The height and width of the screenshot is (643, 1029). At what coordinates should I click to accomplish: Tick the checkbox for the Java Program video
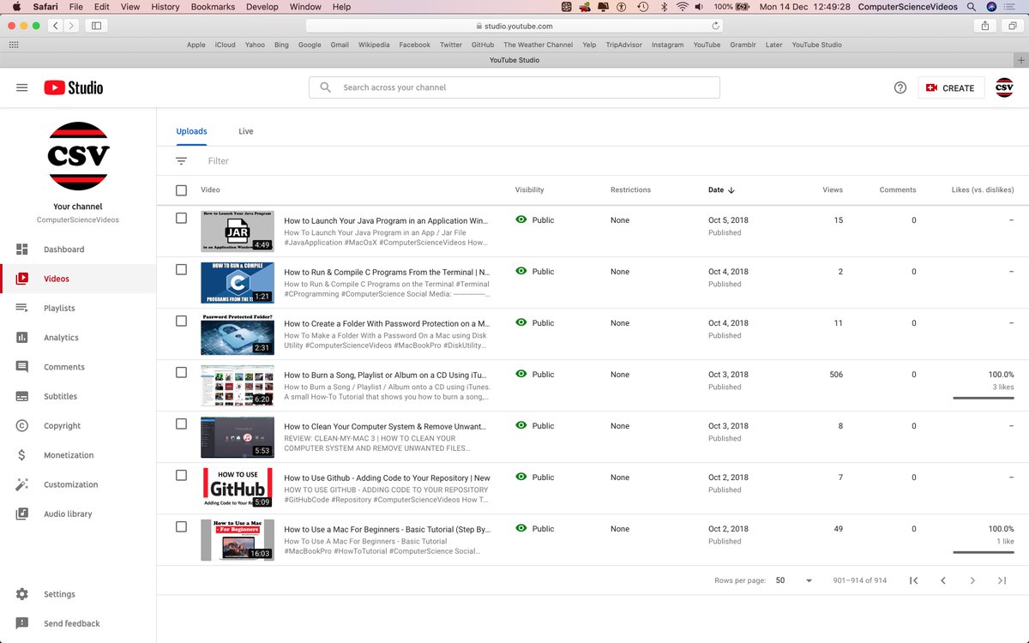click(181, 218)
